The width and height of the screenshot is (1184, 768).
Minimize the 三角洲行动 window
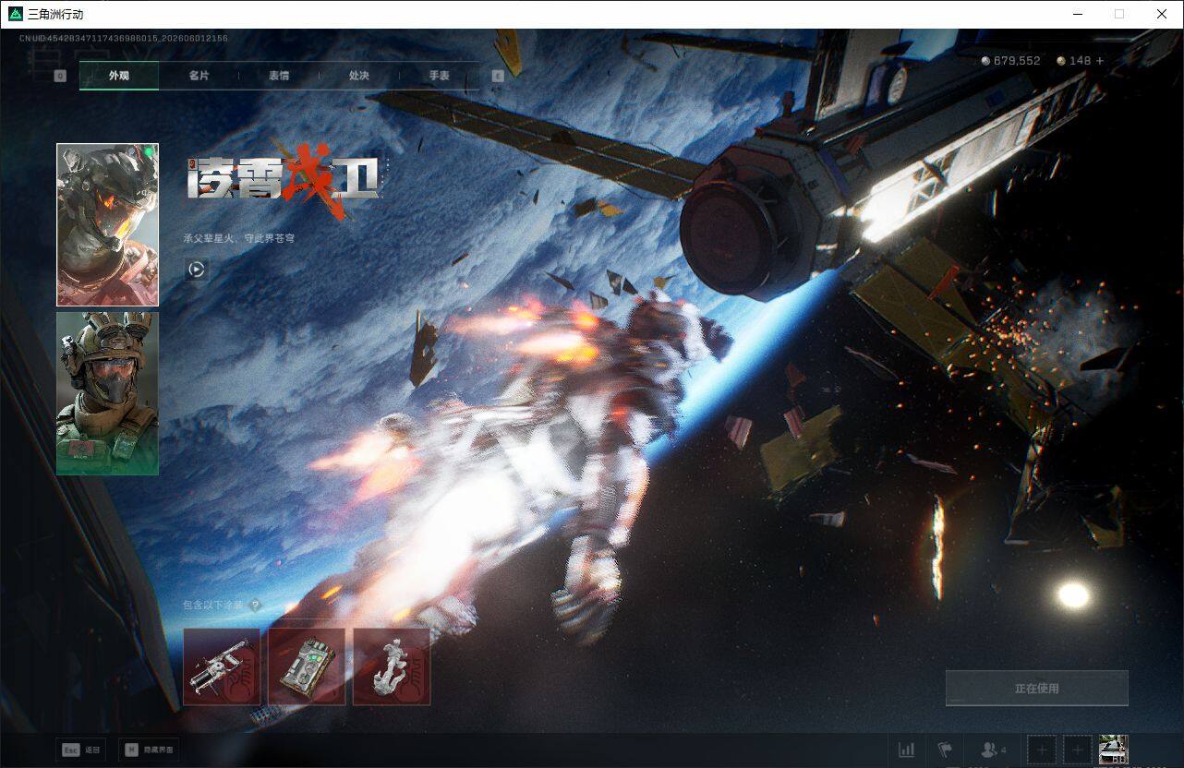click(x=1078, y=14)
